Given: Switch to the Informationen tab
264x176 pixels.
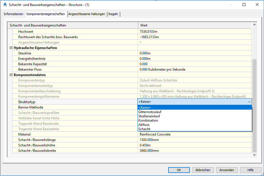Looking at the screenshot, I should [x=13, y=14].
